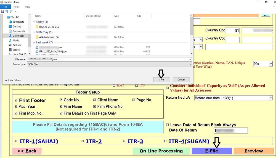
Task: Open the Music folder in sidebar
Action: 16,40
